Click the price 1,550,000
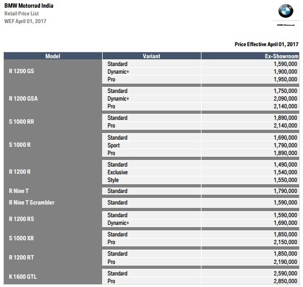Image resolution: width=303 pixels, height=287 pixels. pos(285,180)
